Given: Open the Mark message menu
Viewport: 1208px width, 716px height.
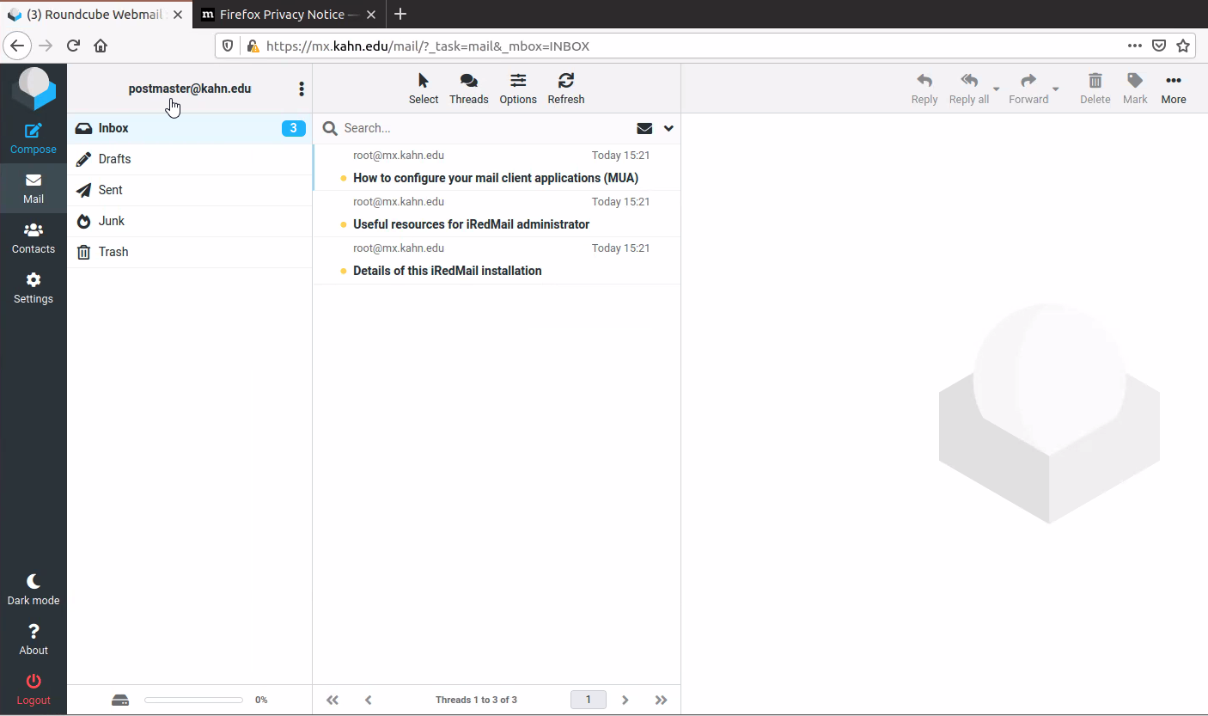Looking at the screenshot, I should tap(1135, 89).
